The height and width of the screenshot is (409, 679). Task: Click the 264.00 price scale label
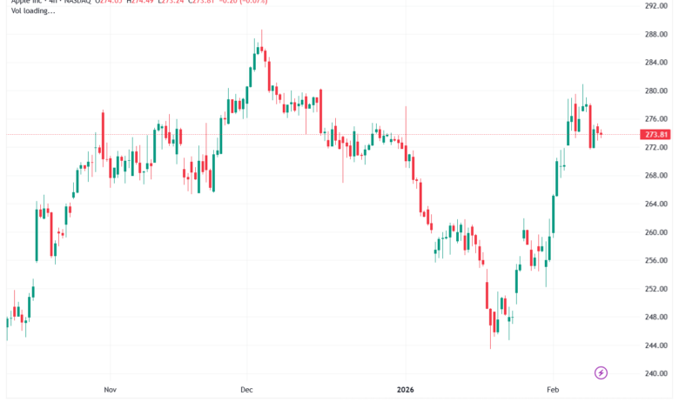655,204
